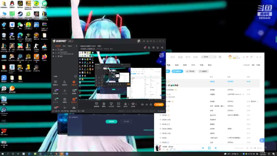Click the speaker icon in stream toolbar
The height and width of the screenshot is (156, 277).
[133, 104]
